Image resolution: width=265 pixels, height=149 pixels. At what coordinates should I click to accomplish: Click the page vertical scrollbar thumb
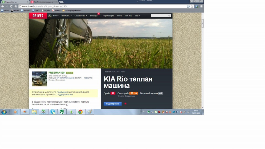(203, 23)
